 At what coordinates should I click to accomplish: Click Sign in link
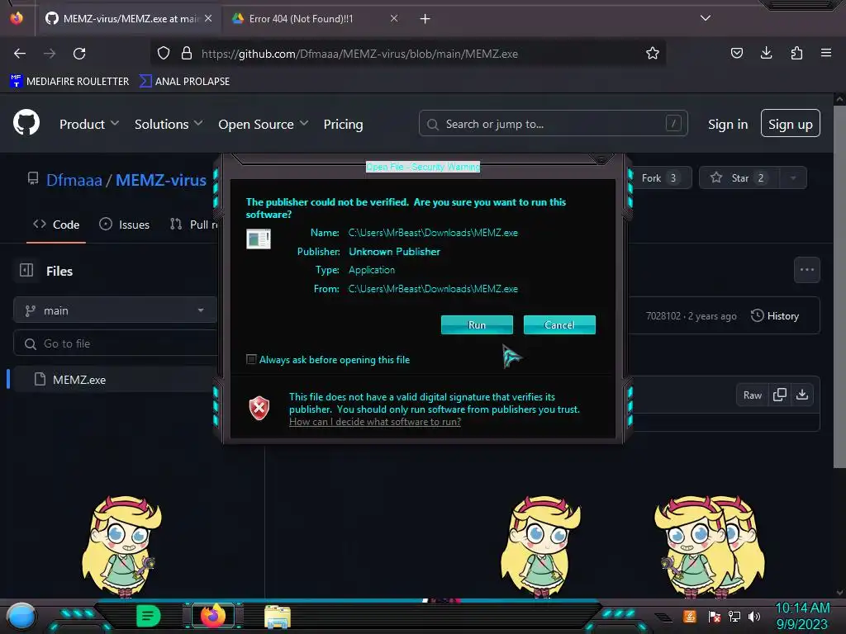(x=727, y=124)
